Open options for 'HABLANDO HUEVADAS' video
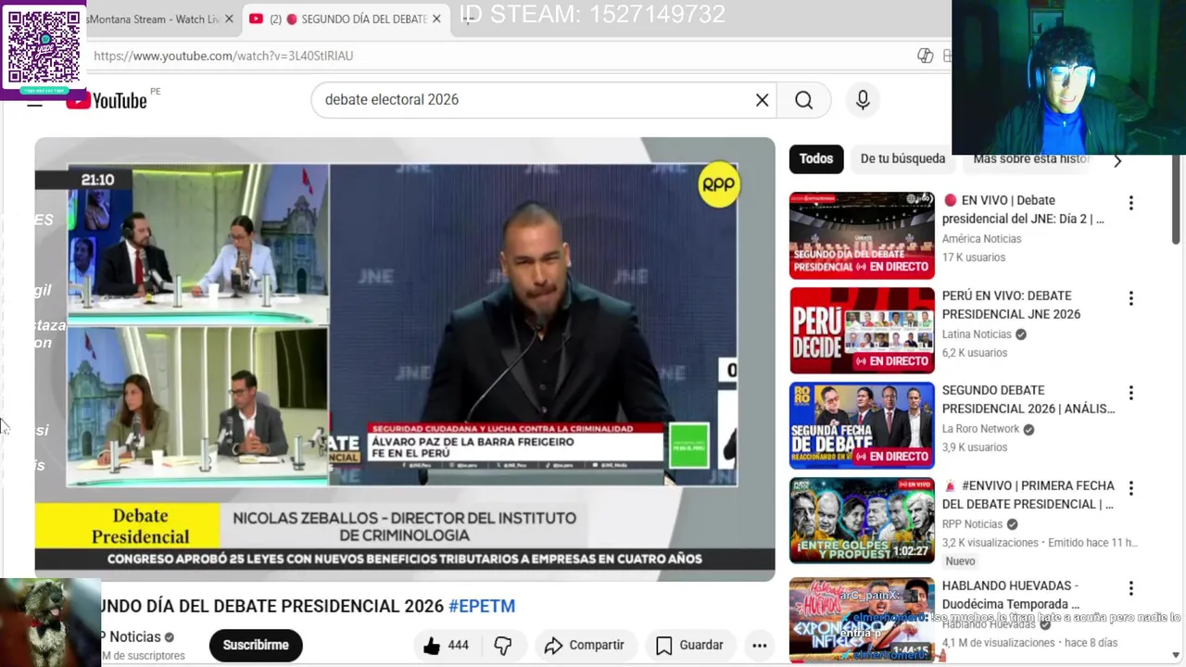Viewport: 1186px width, 667px height. [1130, 588]
